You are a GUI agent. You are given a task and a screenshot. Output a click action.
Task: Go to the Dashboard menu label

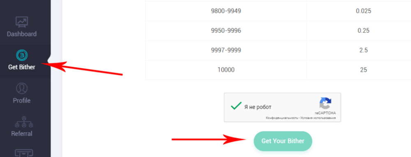click(x=22, y=34)
